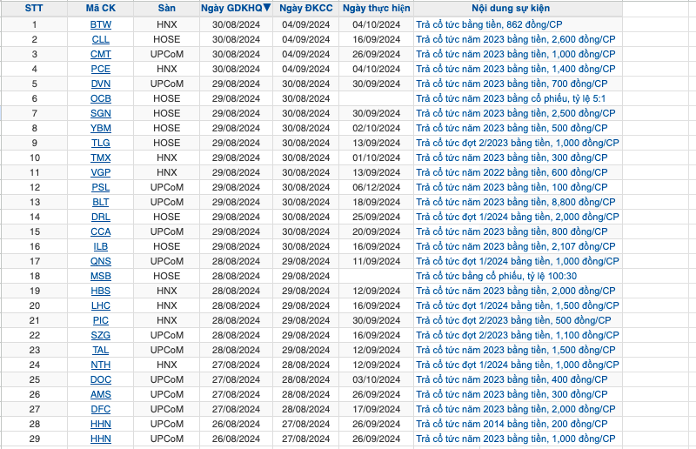Select CCA execution date 20/09/2024
Viewport: 696px width, 449px height.
[x=377, y=231]
